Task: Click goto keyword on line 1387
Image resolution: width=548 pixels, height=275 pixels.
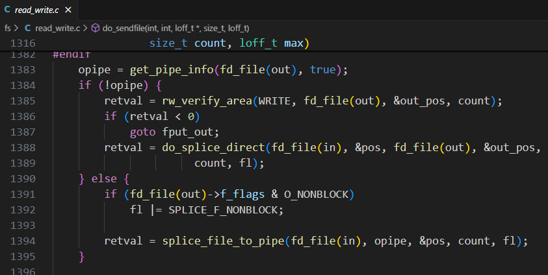Action: point(142,132)
